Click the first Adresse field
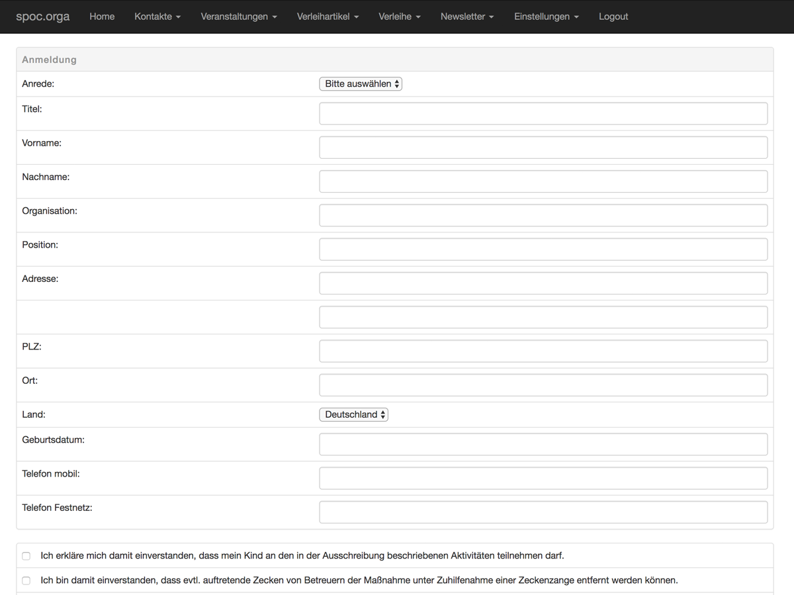 tap(543, 283)
